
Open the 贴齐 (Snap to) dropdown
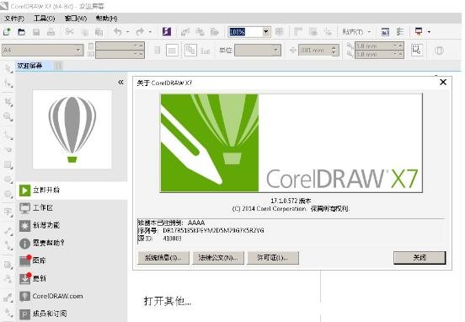pos(356,31)
